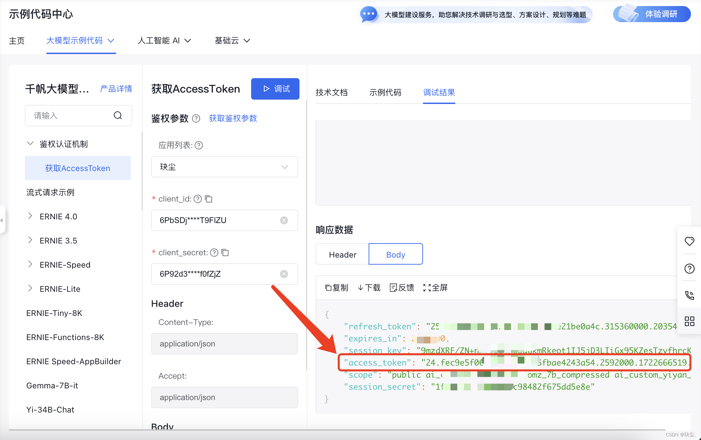Click the phone contact icon on right sidebar
Viewport: 701px width, 440px height.
pos(689,295)
